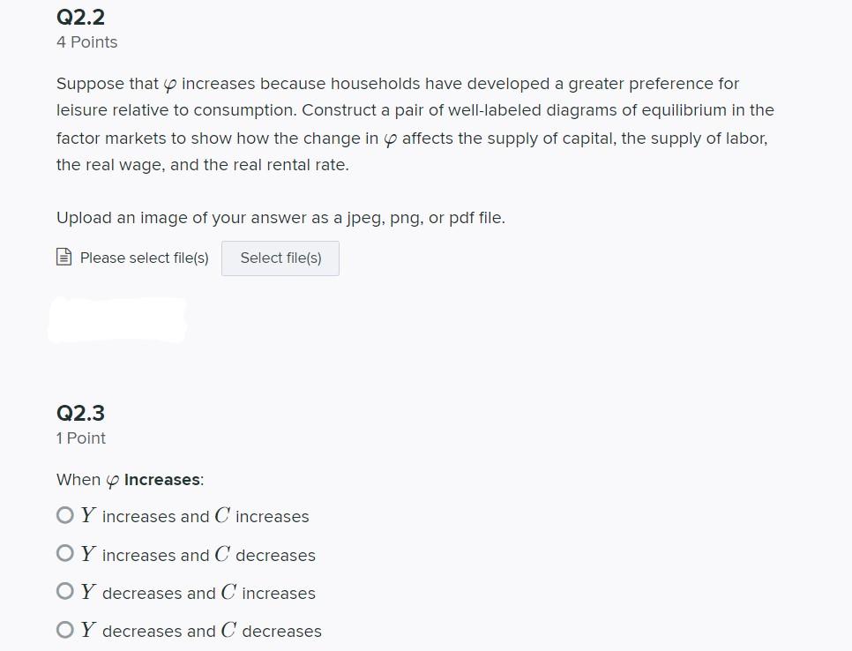Click the 'Please select file(s)' label text

point(144,258)
